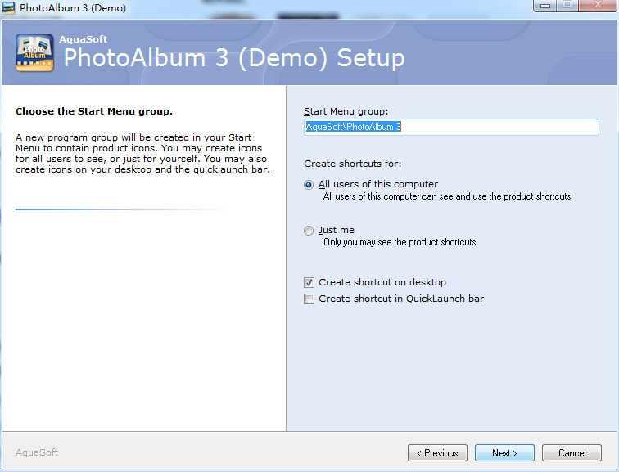
Task: Uncheck Create shortcut on desktop
Action: pos(309,282)
